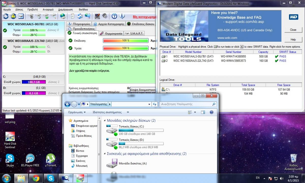The height and width of the screenshot is (183, 305).
Task: Click Ιδιότητες συστήματος in Explorer toolbar
Action: tap(107, 112)
